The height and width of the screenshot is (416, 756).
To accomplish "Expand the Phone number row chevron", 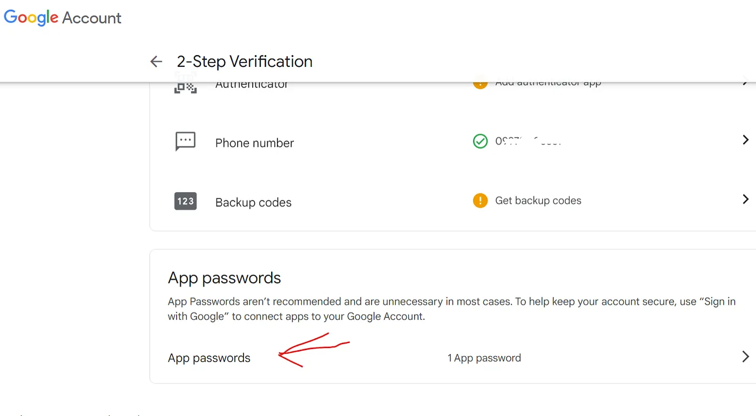I will point(745,140).
